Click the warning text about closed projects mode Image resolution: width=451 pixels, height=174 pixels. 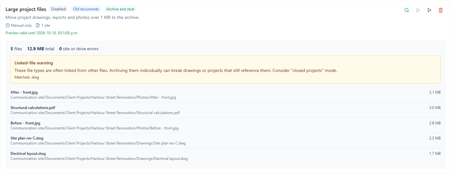coord(176,71)
